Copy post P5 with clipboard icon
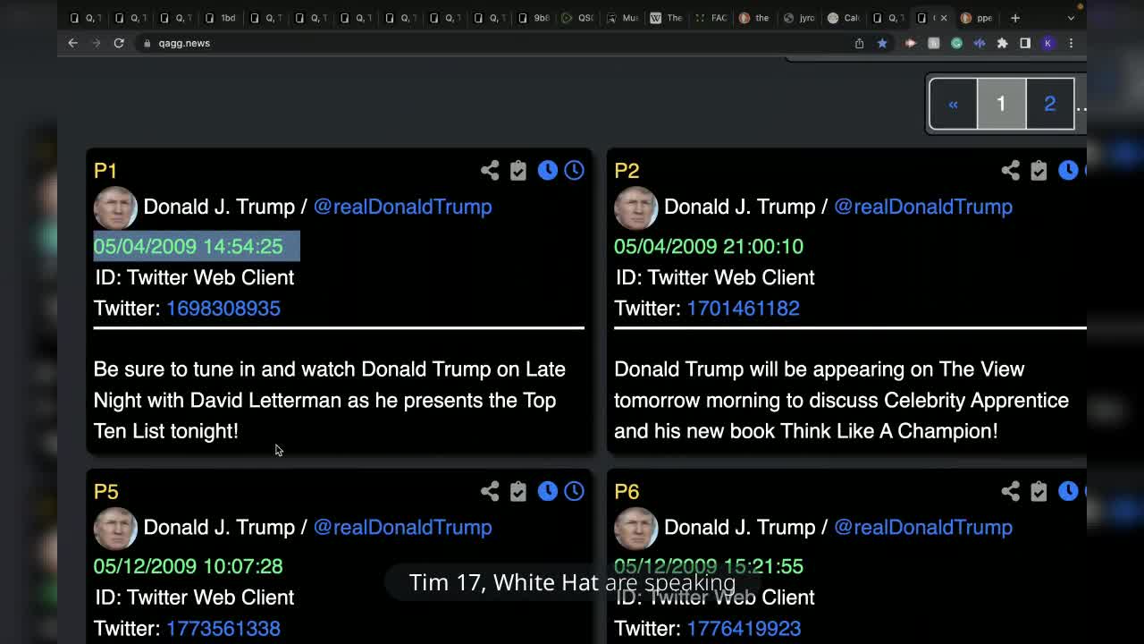This screenshot has width=1144, height=644. point(518,491)
